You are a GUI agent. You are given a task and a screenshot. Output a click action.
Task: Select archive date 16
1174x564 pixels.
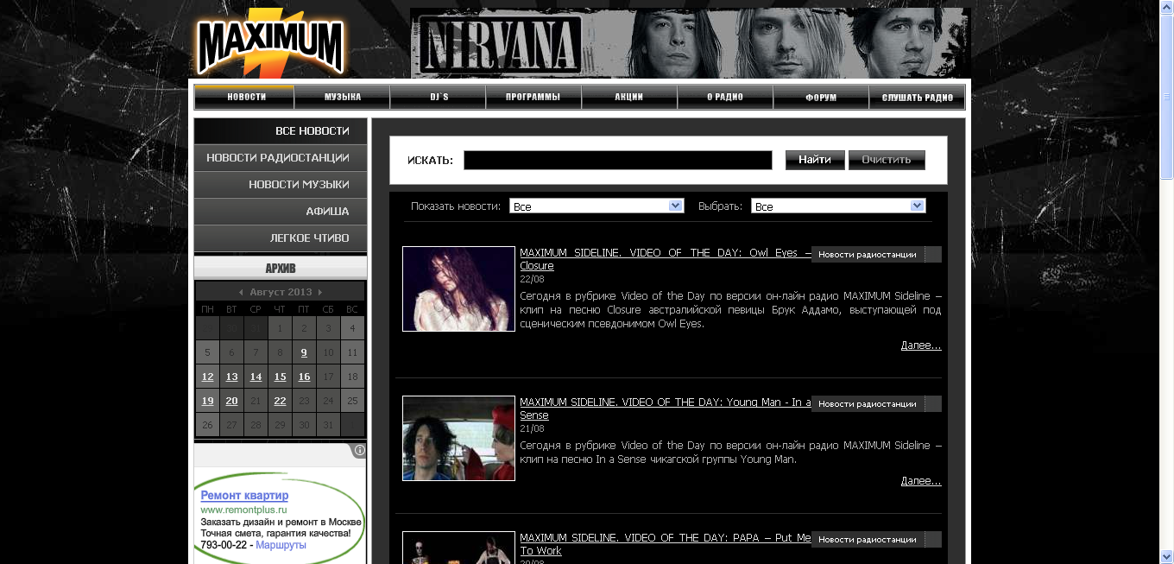304,377
